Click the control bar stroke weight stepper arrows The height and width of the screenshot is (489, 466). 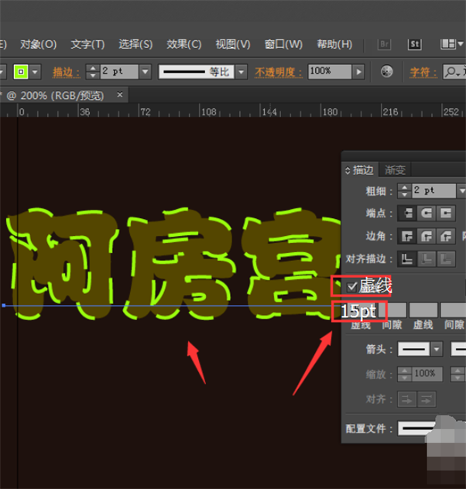point(93,72)
